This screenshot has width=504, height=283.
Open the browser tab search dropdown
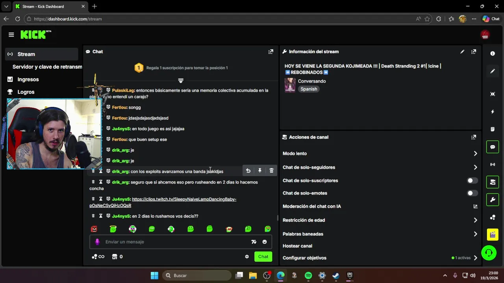click(x=6, y=6)
